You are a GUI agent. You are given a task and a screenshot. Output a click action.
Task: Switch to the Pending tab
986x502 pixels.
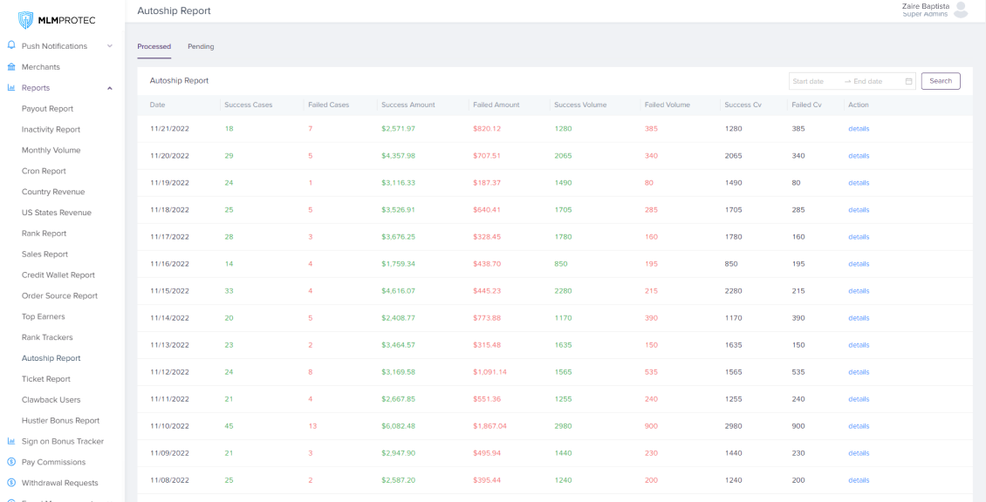[201, 46]
